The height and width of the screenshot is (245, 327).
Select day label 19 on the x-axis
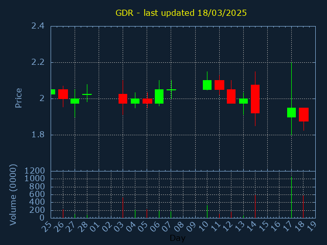(312, 227)
